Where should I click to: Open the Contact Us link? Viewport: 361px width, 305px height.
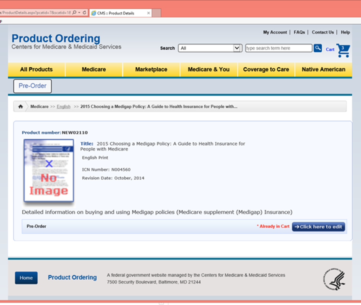tap(323, 32)
